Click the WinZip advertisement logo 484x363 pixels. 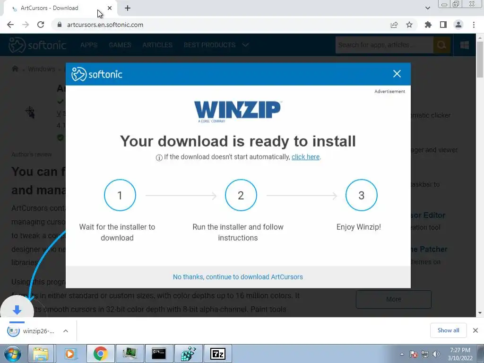click(238, 112)
